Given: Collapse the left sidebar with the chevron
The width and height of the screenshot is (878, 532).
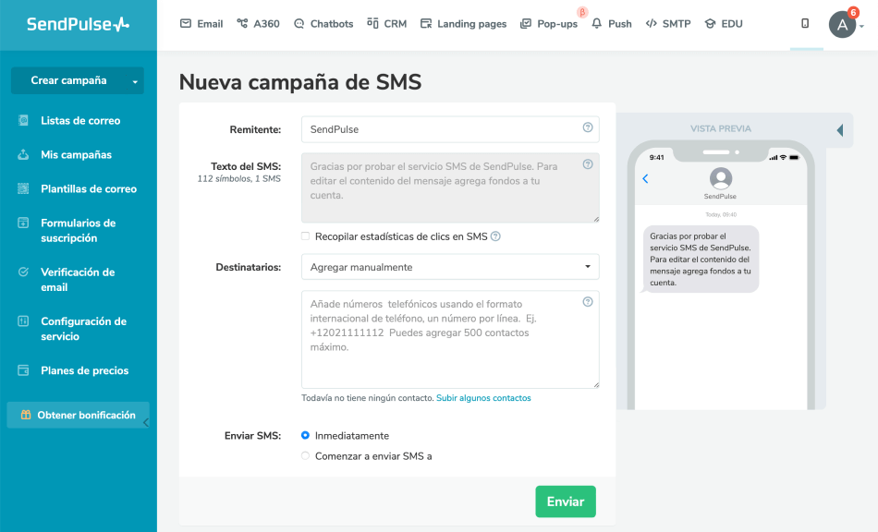Looking at the screenshot, I should click(x=146, y=422).
